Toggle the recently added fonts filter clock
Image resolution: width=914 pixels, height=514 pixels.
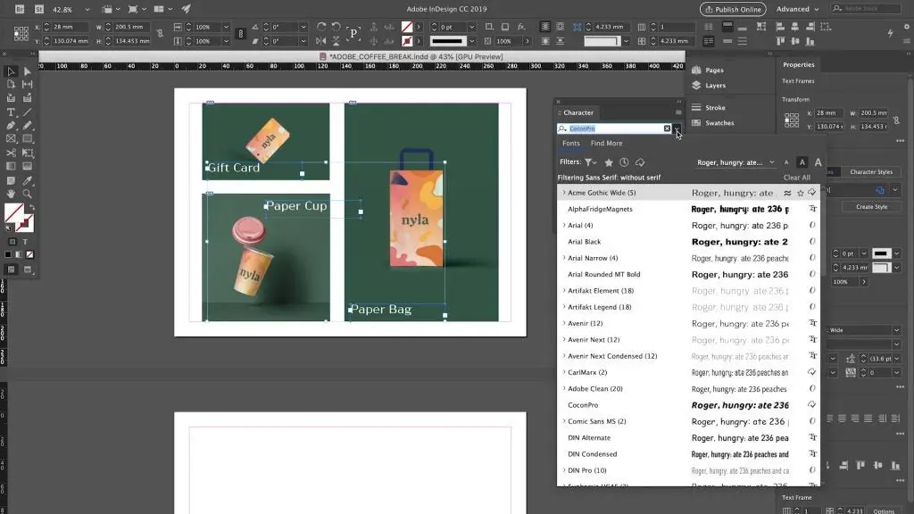[624, 163]
